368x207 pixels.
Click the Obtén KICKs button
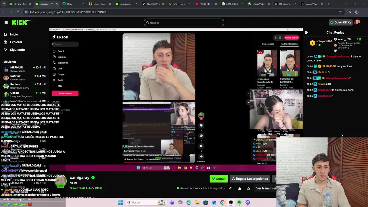pos(341,22)
